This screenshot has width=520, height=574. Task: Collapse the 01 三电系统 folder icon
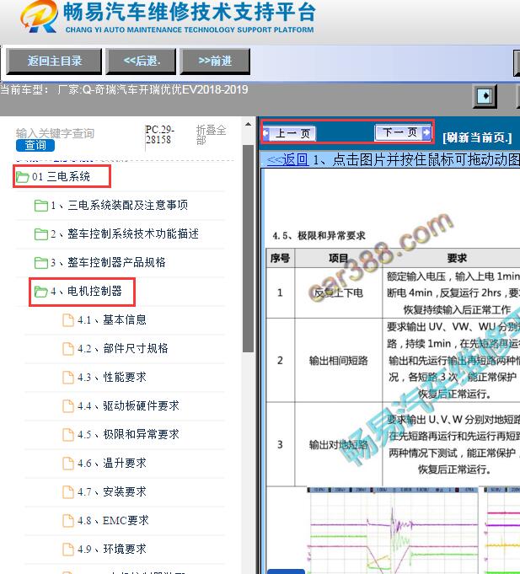[x=22, y=177]
